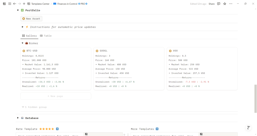Open the three-dot page options menu
257x136 pixels.
pyautogui.click(x=231, y=4)
